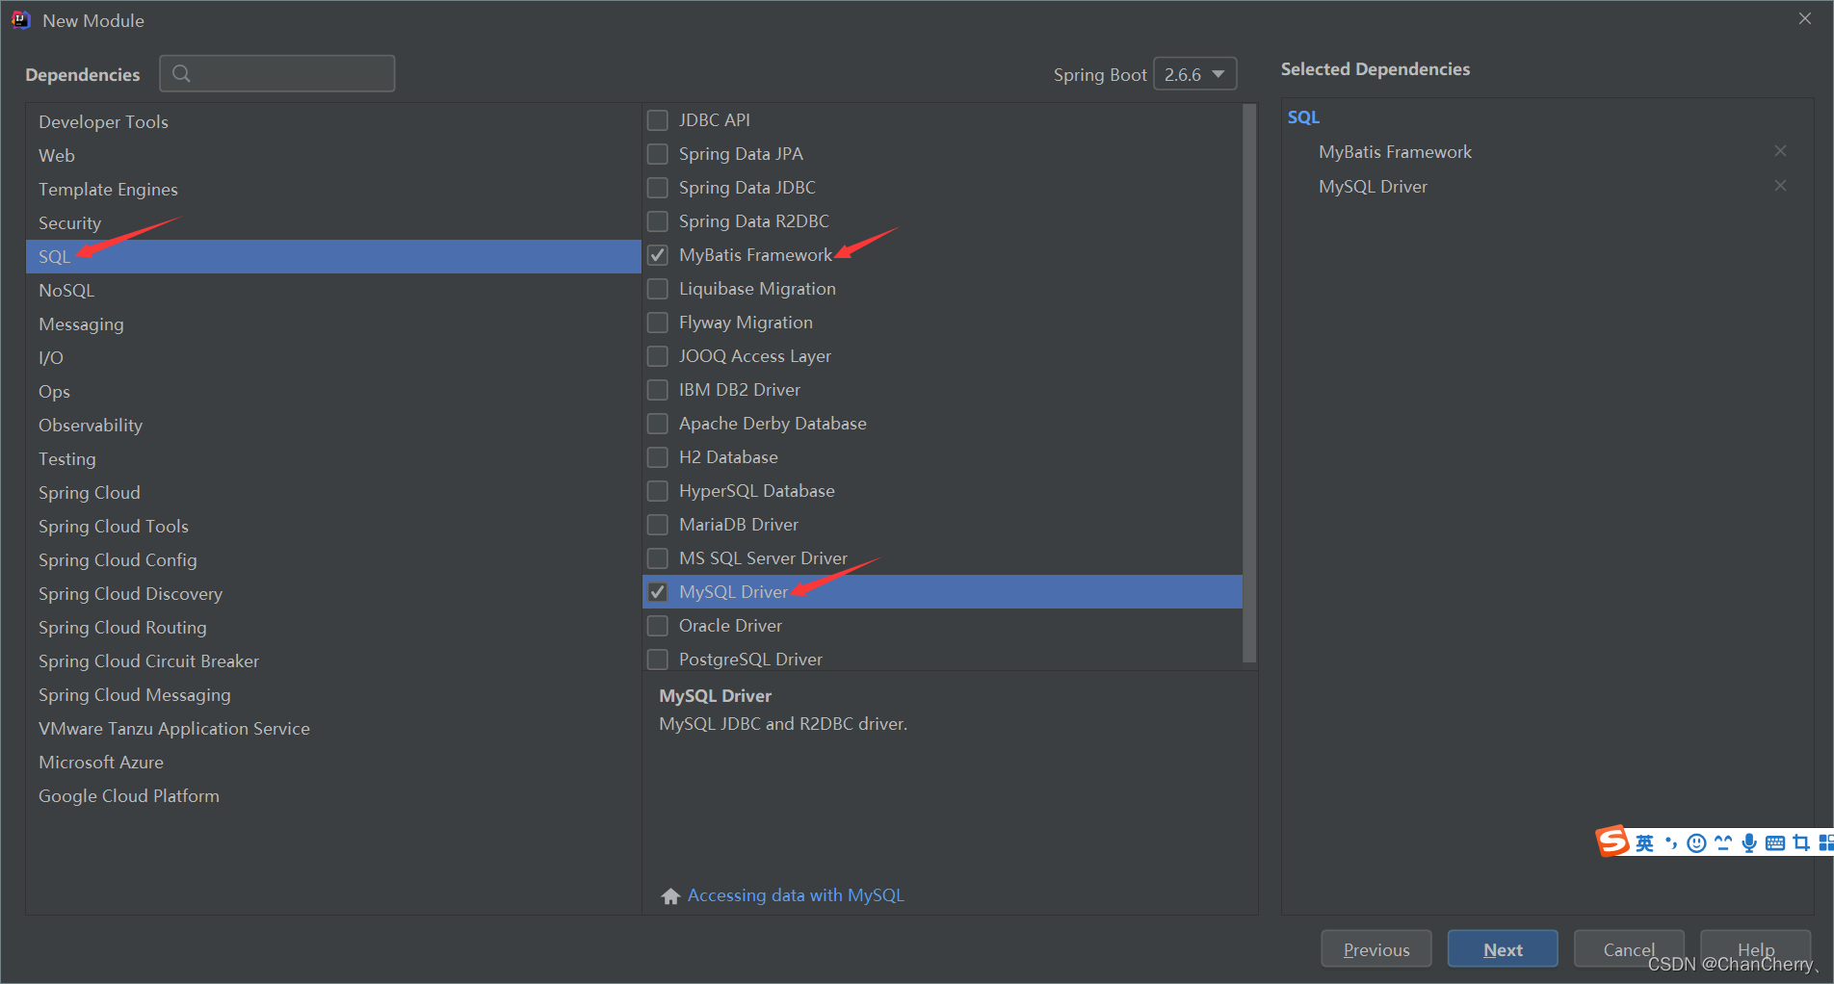The width and height of the screenshot is (1834, 984).
Task: Go back with the Previous button
Action: point(1376,949)
